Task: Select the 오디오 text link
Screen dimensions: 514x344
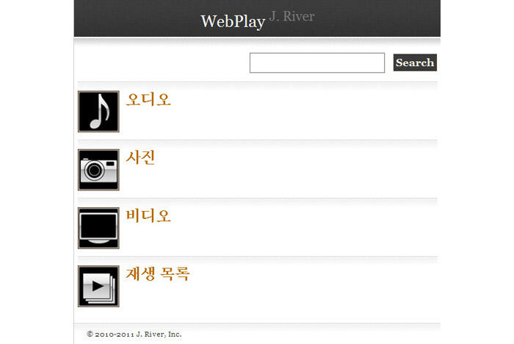Action: tap(148, 99)
